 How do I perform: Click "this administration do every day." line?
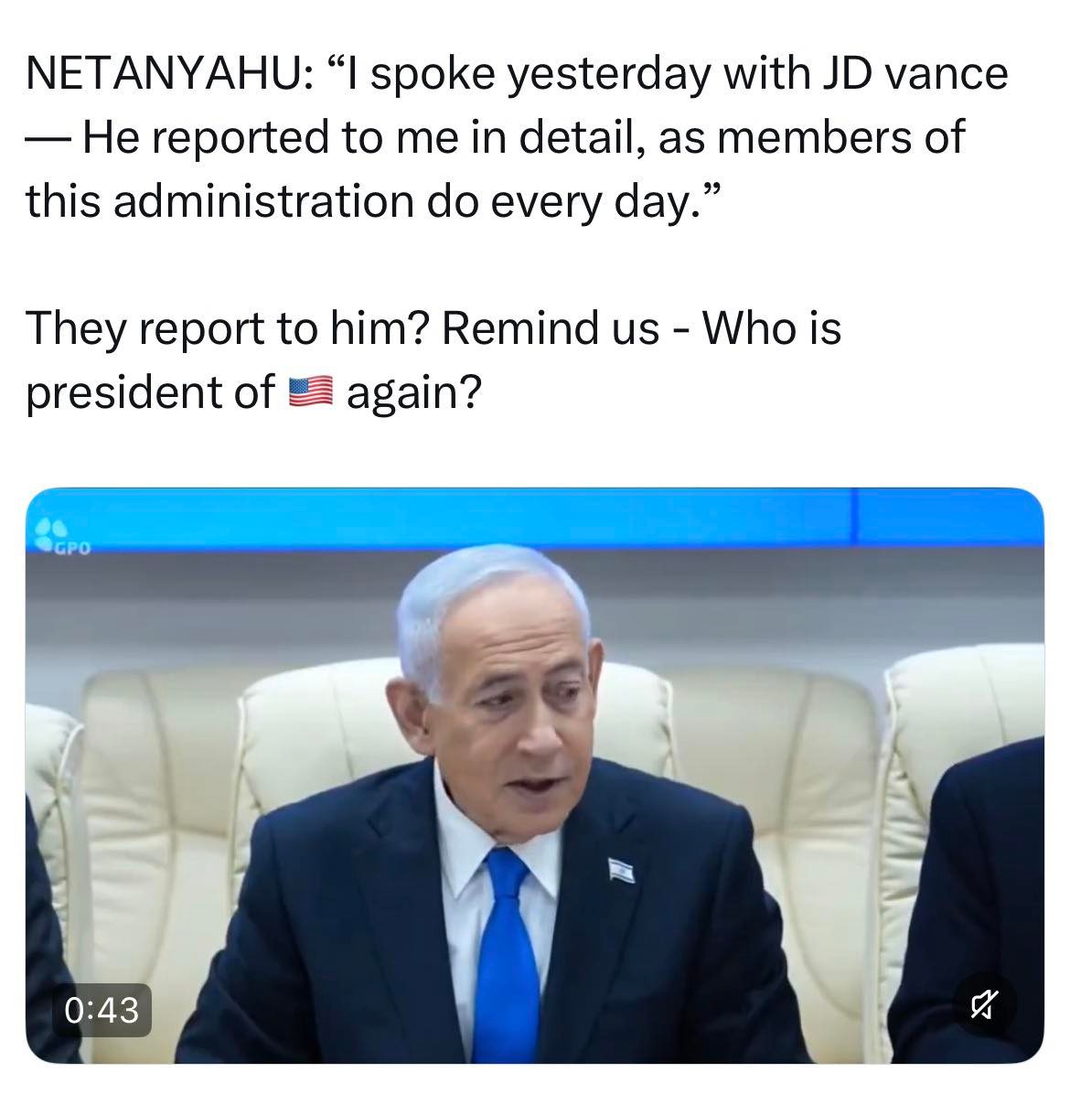[x=373, y=201]
